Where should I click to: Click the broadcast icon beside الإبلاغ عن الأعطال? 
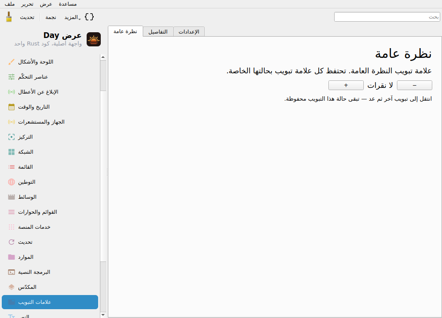click(x=11, y=92)
